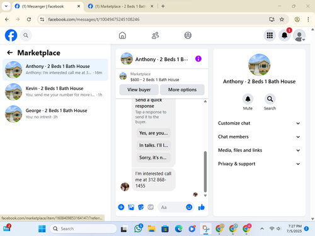Open Microsoft Edge from taskbar
The height and width of the screenshot is (236, 315).
coord(178,228)
